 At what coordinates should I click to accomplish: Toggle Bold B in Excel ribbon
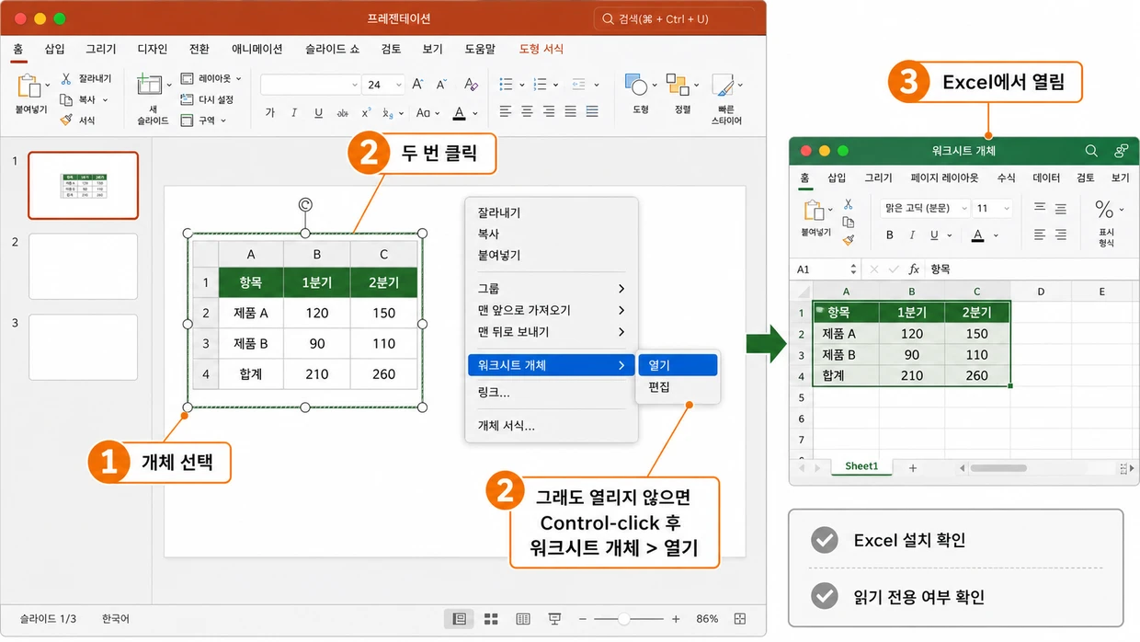coord(890,235)
